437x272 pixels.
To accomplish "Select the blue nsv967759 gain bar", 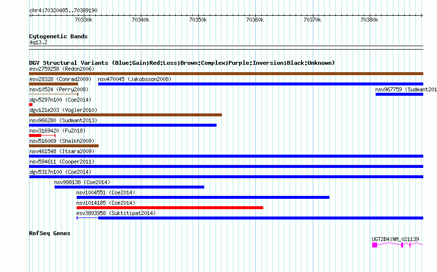I will pos(399,94).
